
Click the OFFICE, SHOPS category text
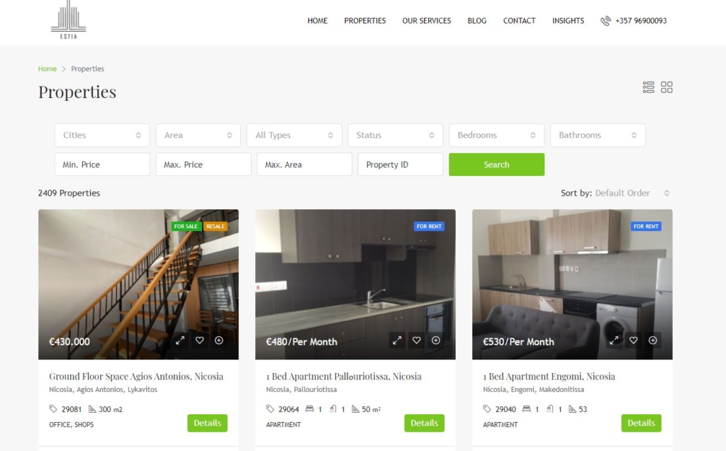72,425
